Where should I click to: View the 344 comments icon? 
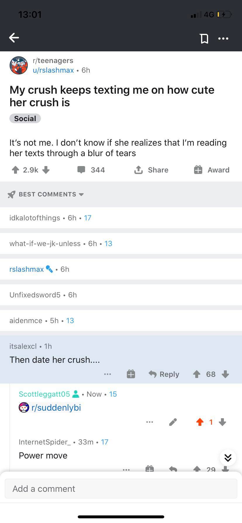82,170
